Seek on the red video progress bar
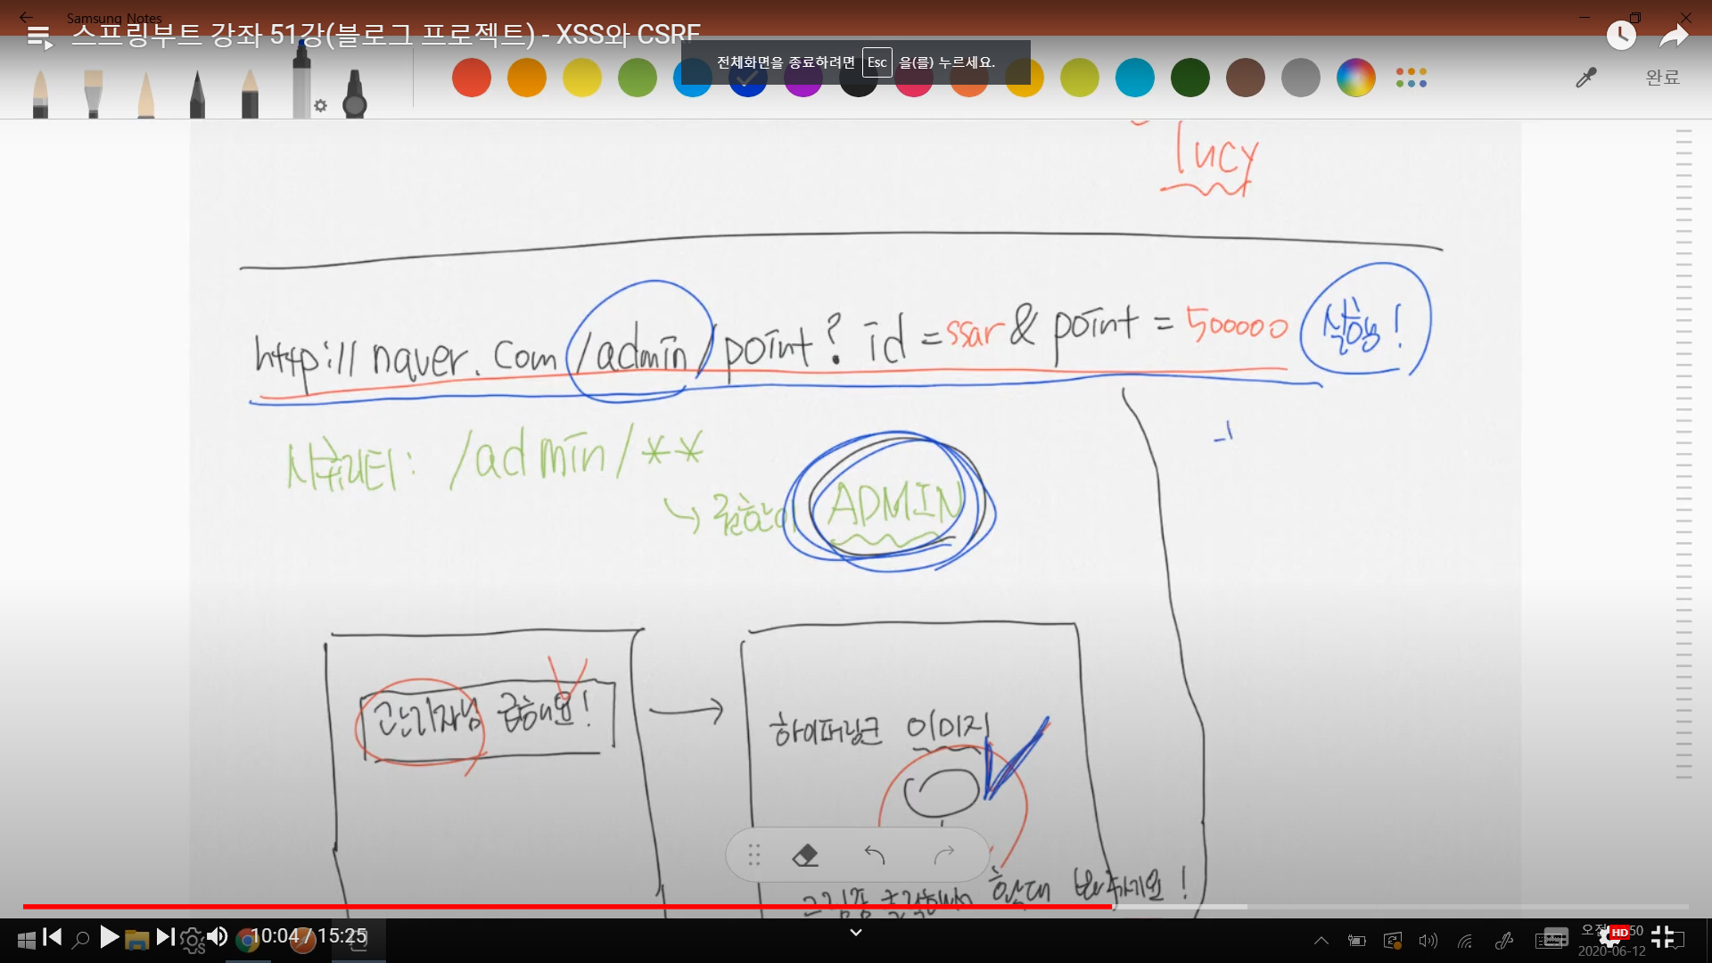 click(571, 907)
